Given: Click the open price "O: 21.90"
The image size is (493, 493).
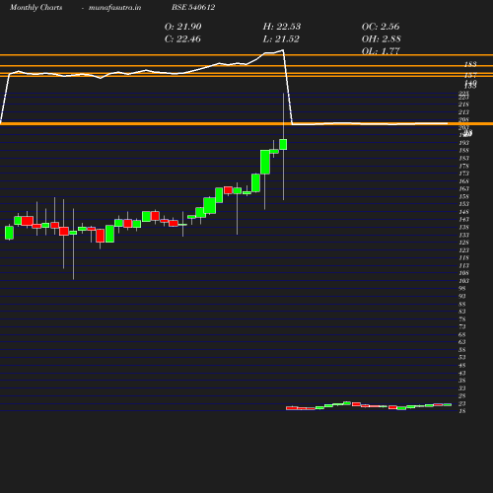Looking at the screenshot, I should click(183, 27).
